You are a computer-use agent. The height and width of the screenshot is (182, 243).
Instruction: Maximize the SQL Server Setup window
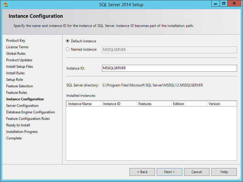[224, 4]
